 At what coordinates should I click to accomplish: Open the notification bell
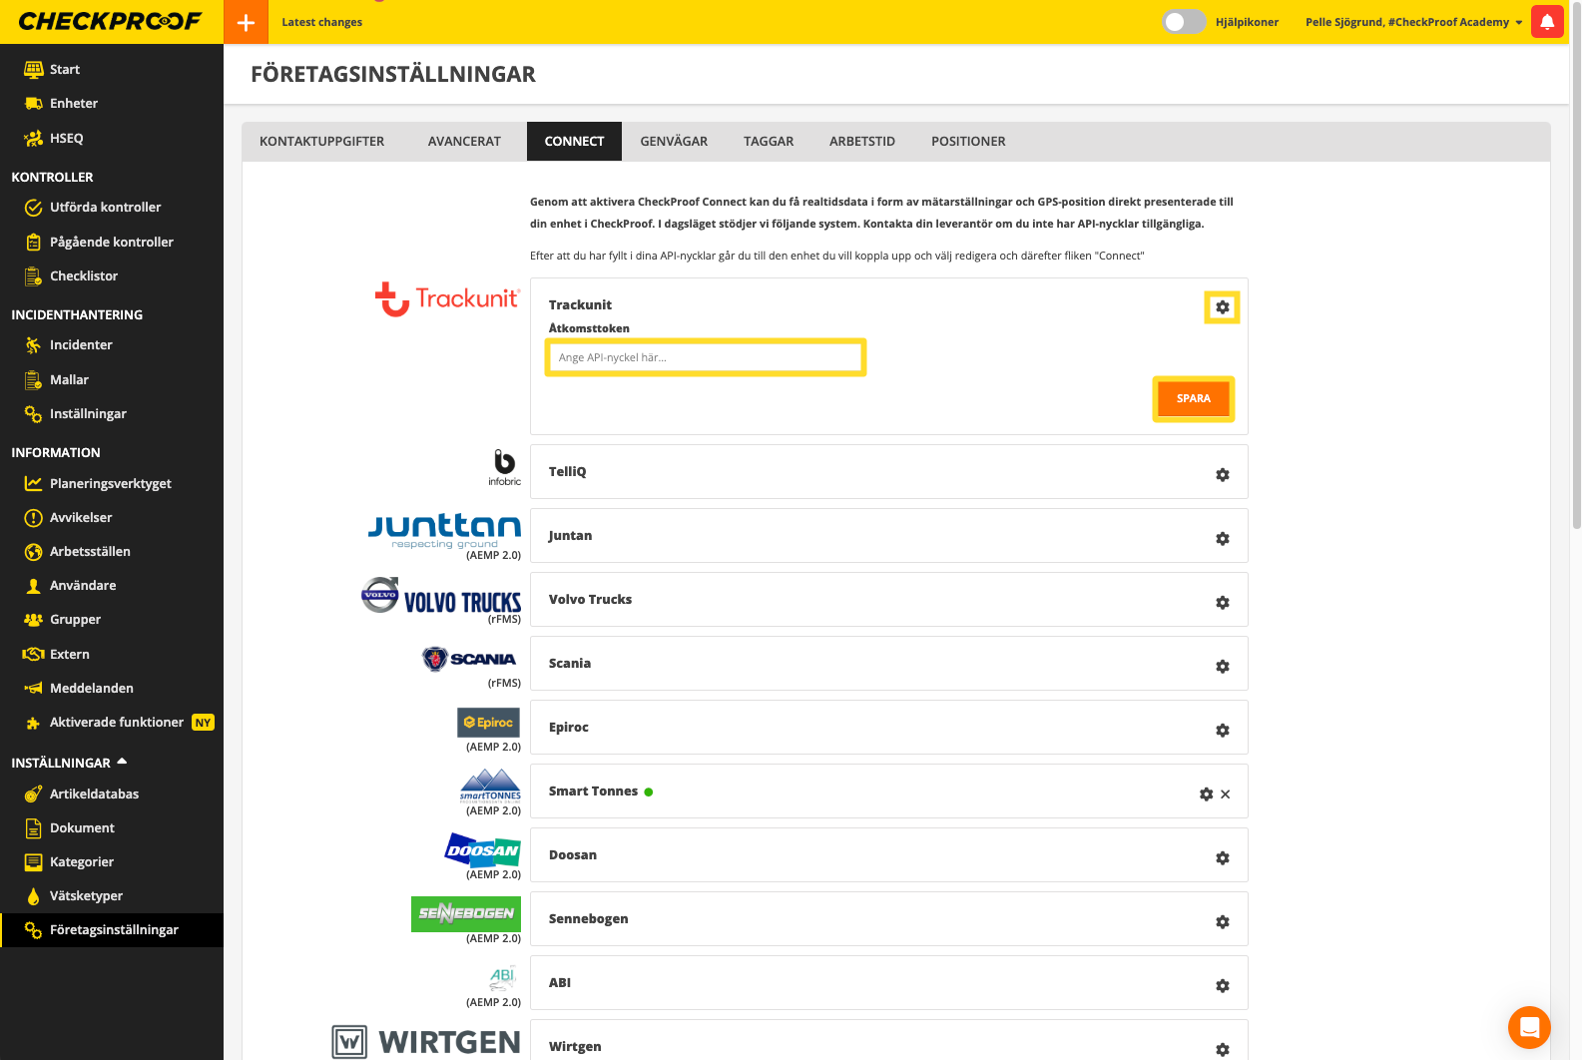coord(1546,22)
